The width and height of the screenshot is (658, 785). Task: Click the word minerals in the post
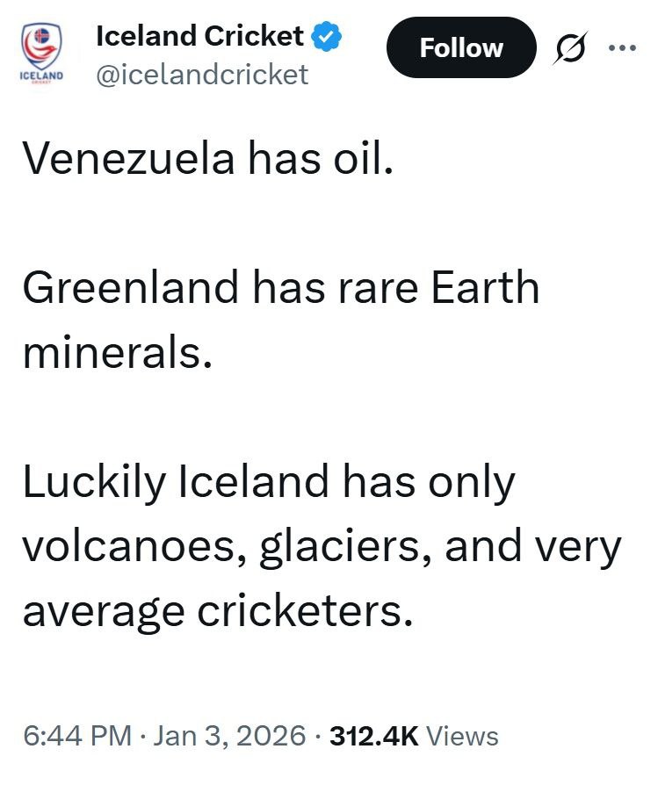click(x=116, y=351)
